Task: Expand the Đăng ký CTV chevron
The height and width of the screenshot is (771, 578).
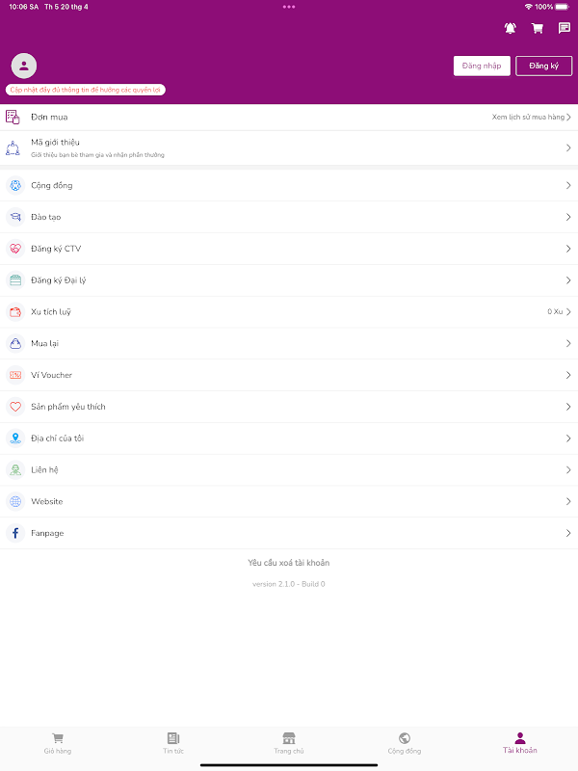Action: coord(568,249)
